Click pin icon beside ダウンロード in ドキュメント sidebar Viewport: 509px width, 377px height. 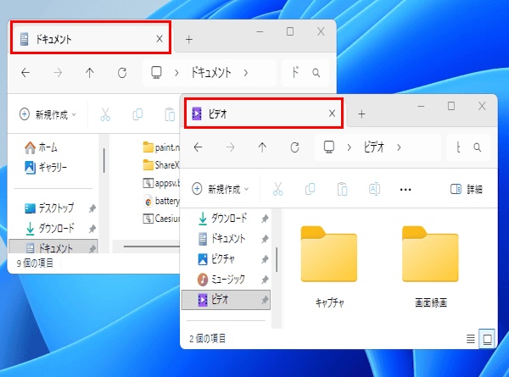point(92,229)
